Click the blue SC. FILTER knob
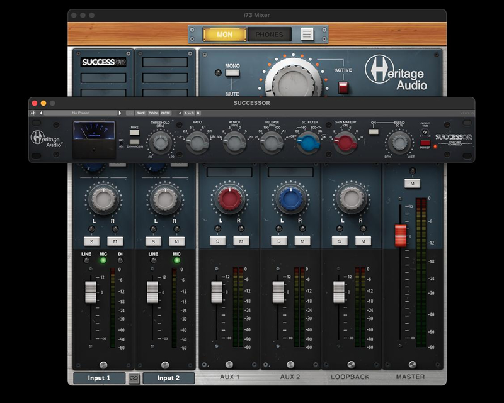This screenshot has height=403, width=504. 308,143
